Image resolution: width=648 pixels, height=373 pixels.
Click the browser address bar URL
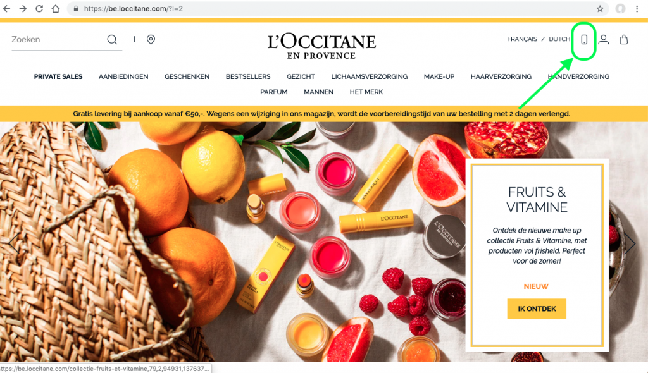[x=133, y=9]
